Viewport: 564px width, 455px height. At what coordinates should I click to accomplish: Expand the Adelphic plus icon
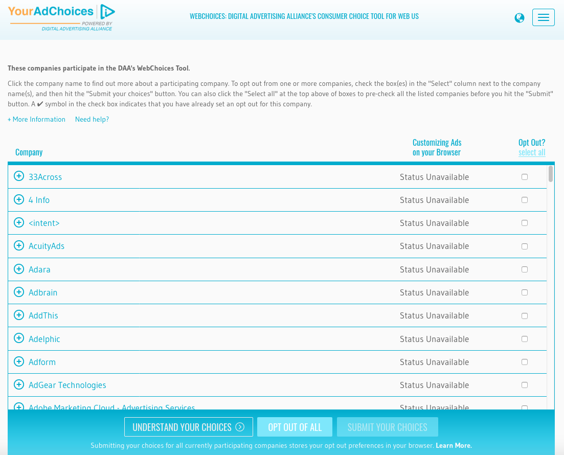[x=19, y=338]
